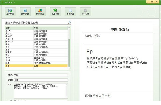Minimize the 药学通 window

click(148, 2)
